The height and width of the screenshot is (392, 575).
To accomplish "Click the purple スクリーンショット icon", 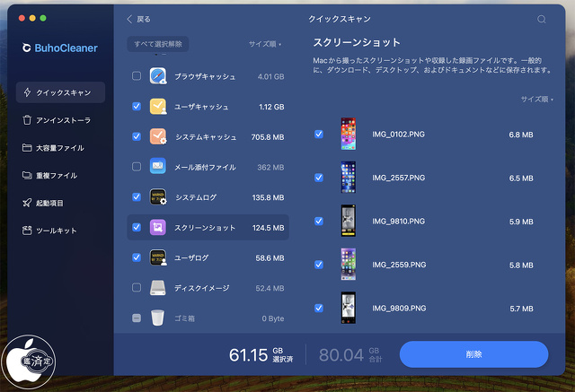I will pyautogui.click(x=158, y=227).
